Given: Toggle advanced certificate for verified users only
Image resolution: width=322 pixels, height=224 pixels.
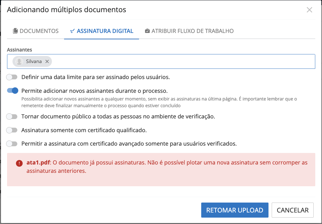Looking at the screenshot, I should [12, 144].
